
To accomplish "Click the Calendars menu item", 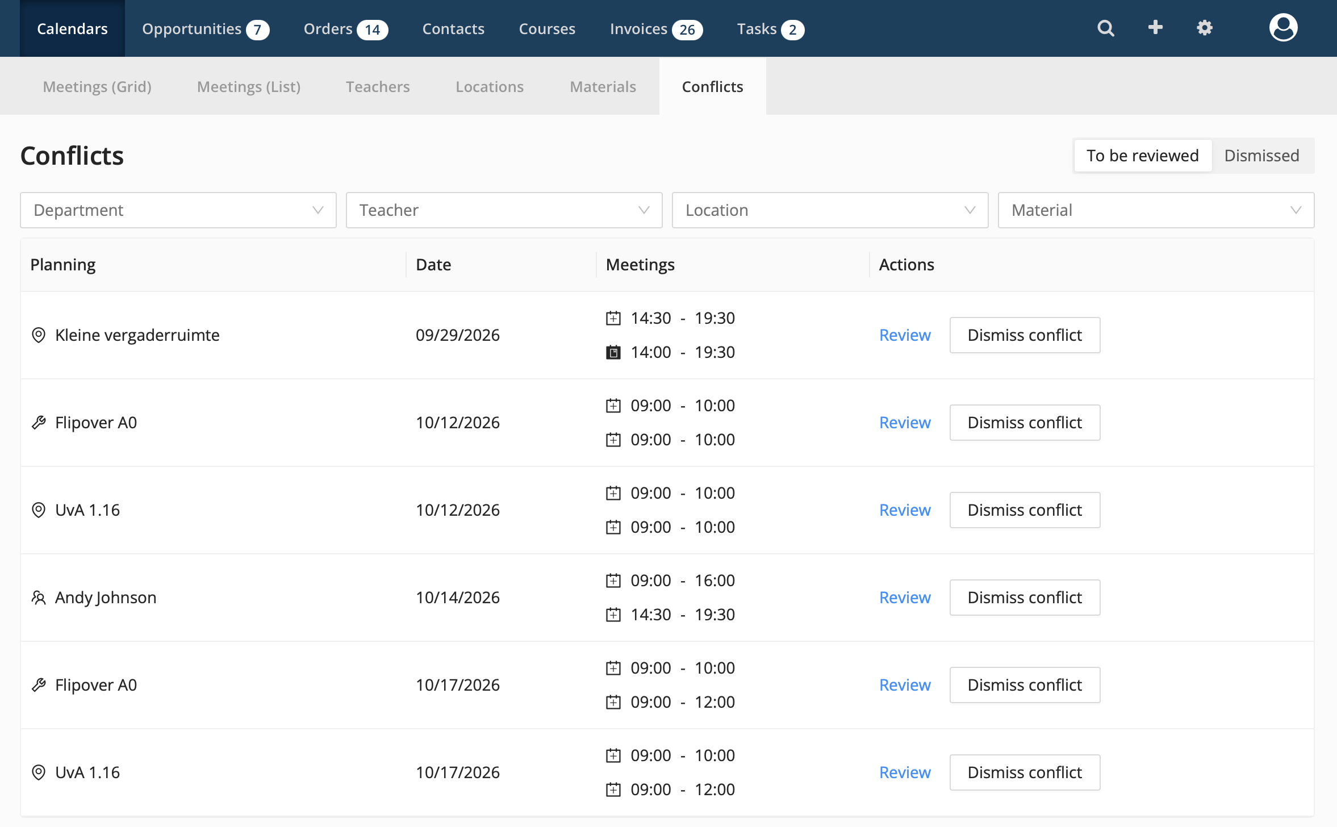I will [x=72, y=29].
